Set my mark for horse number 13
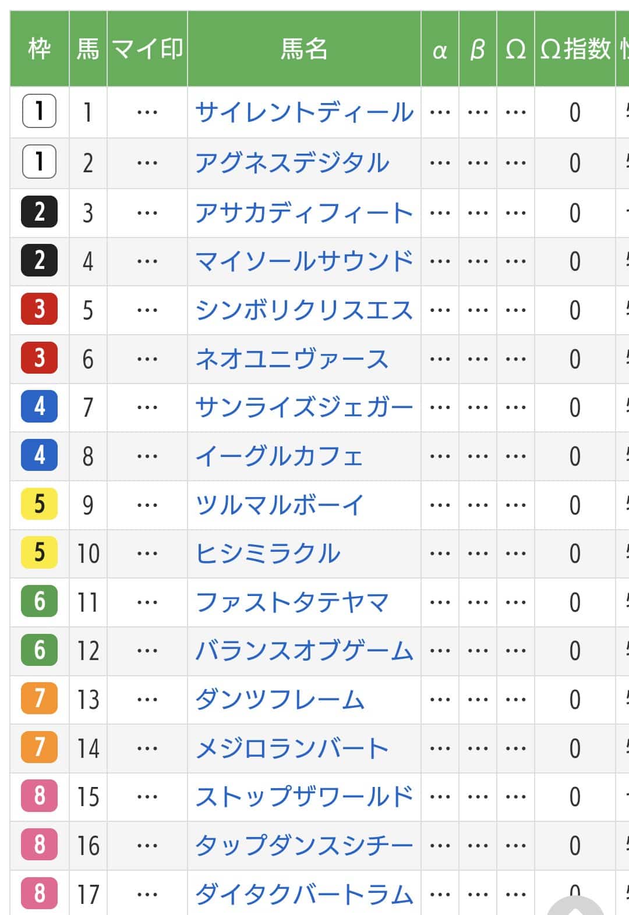 coord(147,699)
